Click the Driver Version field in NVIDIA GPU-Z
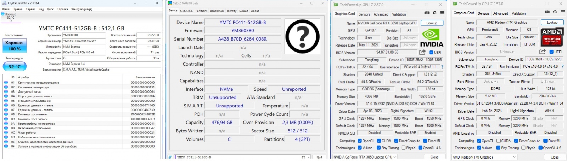 tap(400, 104)
